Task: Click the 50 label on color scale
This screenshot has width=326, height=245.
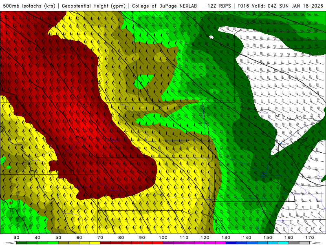Action: pos(58,238)
